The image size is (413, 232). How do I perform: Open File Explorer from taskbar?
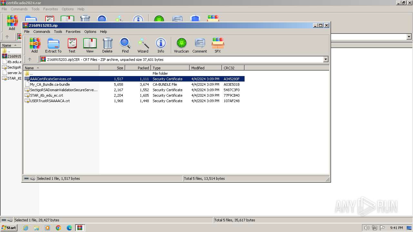pyautogui.click(x=36, y=228)
